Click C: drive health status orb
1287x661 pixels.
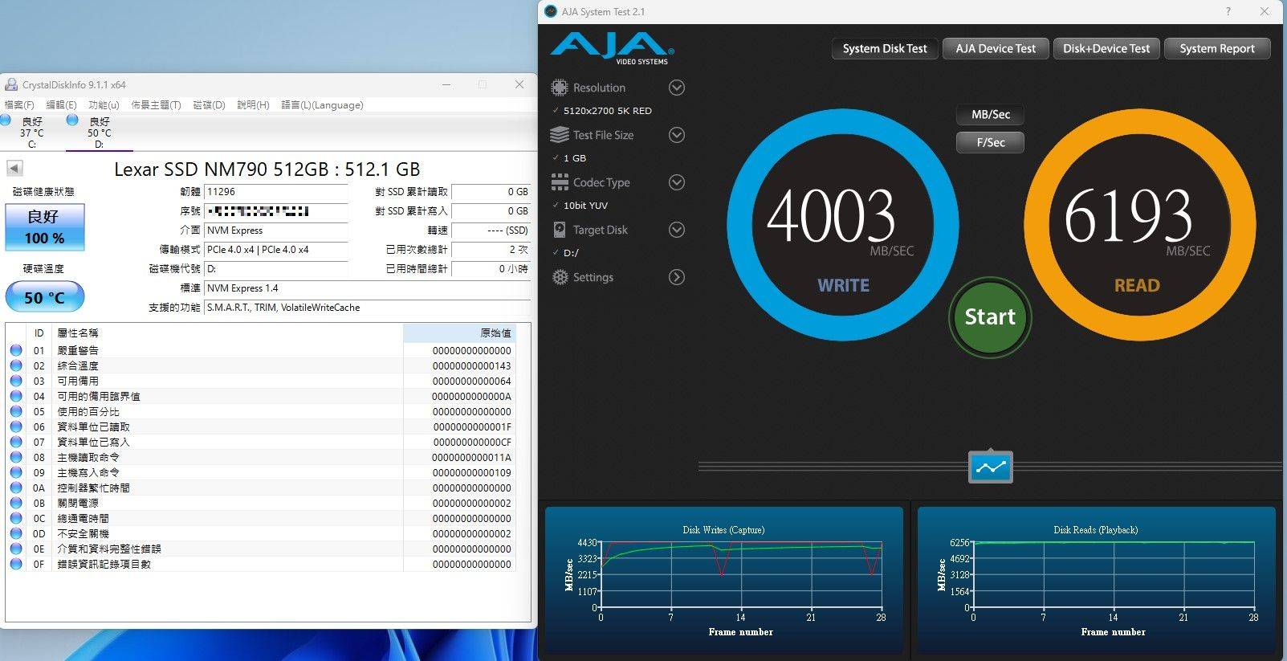pyautogui.click(x=6, y=120)
